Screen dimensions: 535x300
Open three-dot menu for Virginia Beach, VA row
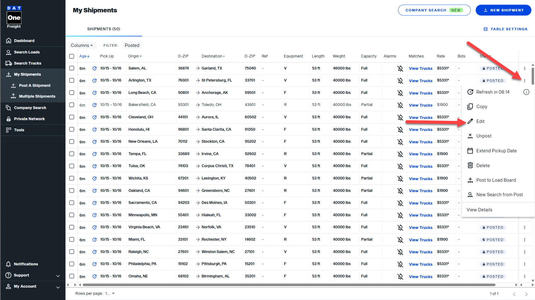(524, 227)
